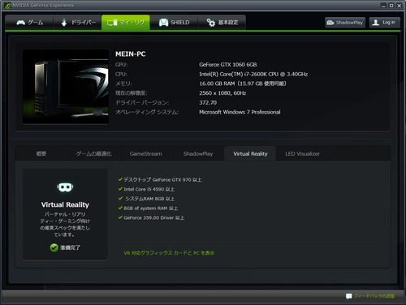
Task: Click the NVIDIA logo in the title bar
Action: [x=7, y=6]
